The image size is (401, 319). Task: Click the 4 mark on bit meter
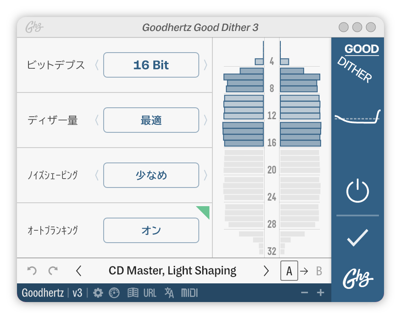click(272, 61)
